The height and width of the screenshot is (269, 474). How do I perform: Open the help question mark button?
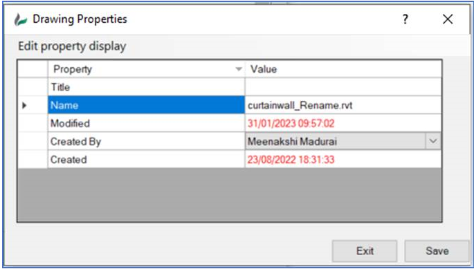pyautogui.click(x=405, y=19)
